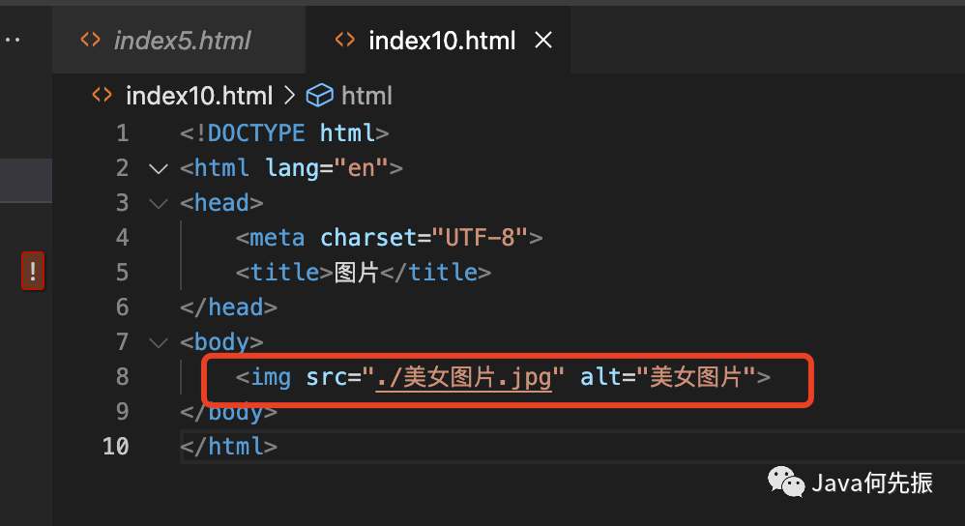Viewport: 965px width, 526px height.
Task: Click the file icon in the breadcrumb bar
Action: 102,96
